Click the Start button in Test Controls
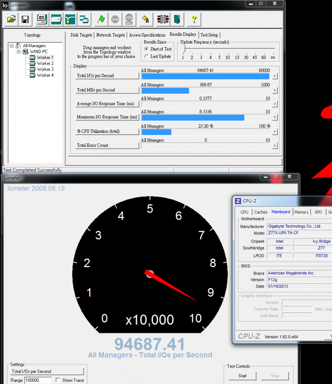The image size is (332, 384). [242, 376]
